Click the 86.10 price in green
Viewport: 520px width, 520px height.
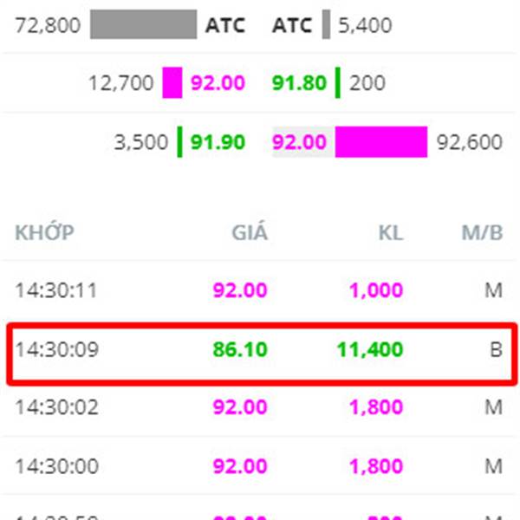(240, 349)
